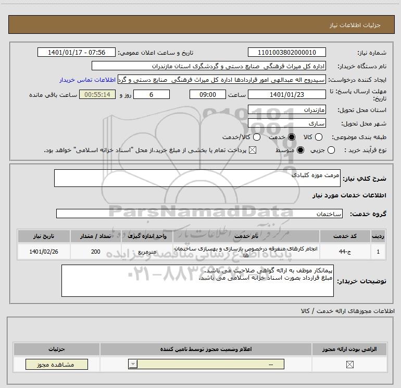
Task: Choose the متوسط purchase type radio
Action: [x=300, y=150]
